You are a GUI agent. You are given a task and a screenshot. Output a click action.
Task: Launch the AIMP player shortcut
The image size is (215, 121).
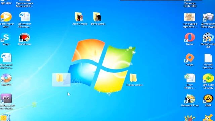tap(208, 100)
